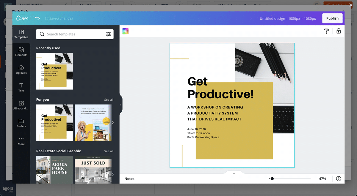Click the copy style paint roller icon
Image resolution: width=357 pixels, height=196 pixels.
[x=326, y=31]
